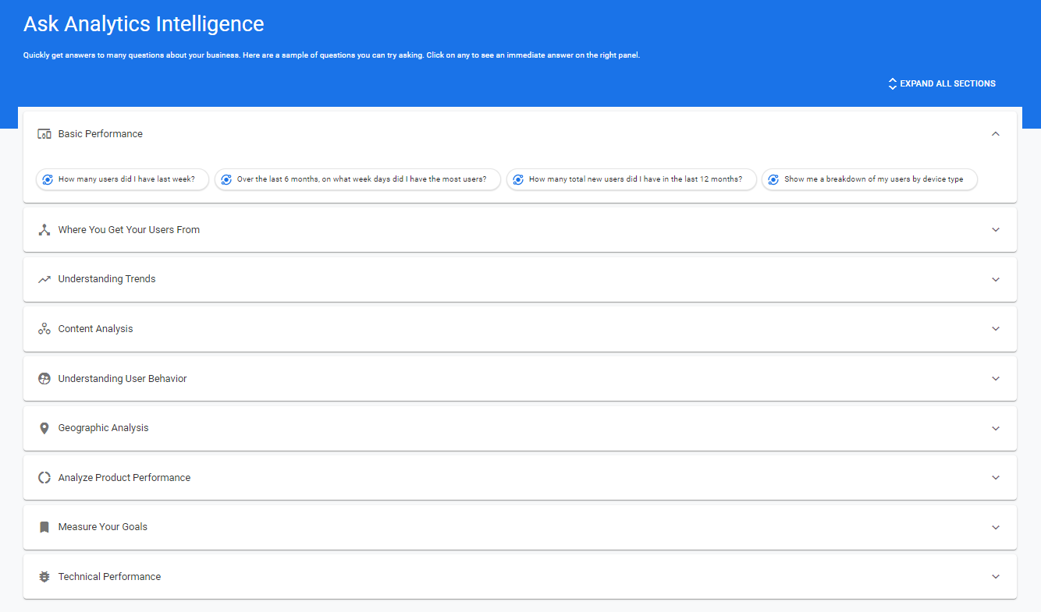Expand the Content Analysis chevron
Viewport: 1041px width, 612px height.
[995, 329]
